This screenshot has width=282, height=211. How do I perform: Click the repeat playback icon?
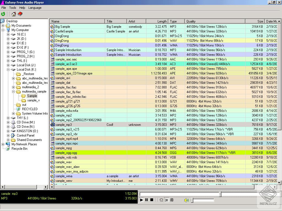point(162,200)
